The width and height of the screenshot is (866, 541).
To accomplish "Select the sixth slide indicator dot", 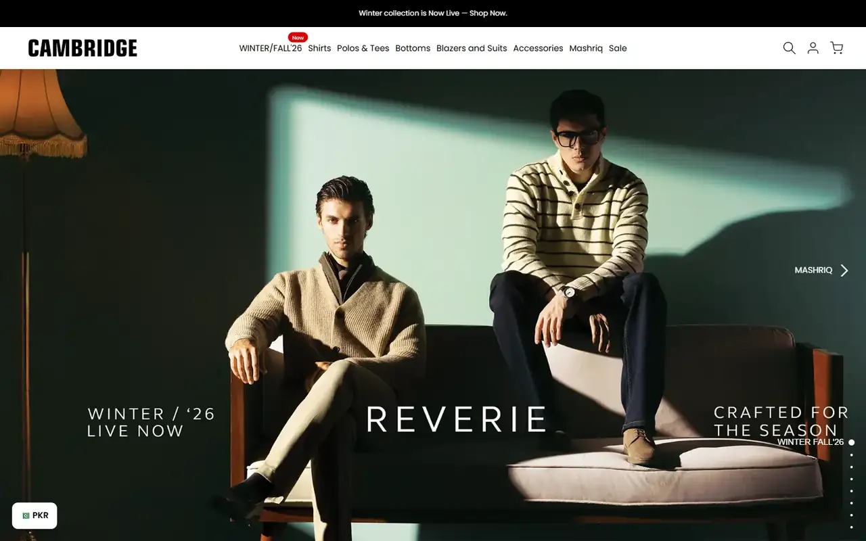I will (851, 503).
